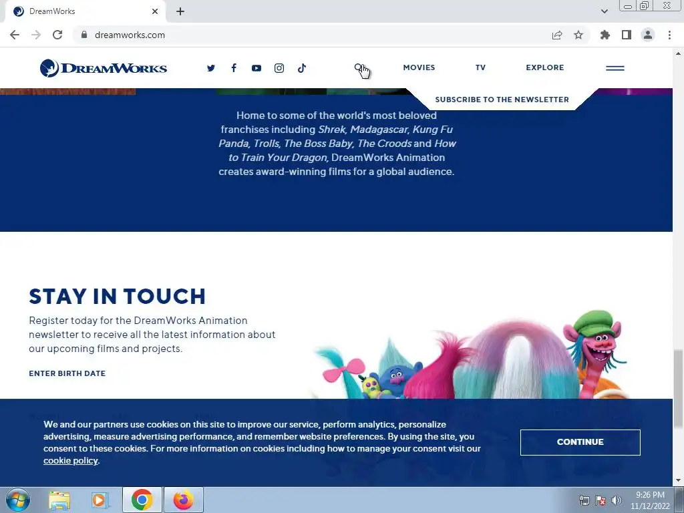
Task: Open the Windows Start menu
Action: pyautogui.click(x=18, y=500)
